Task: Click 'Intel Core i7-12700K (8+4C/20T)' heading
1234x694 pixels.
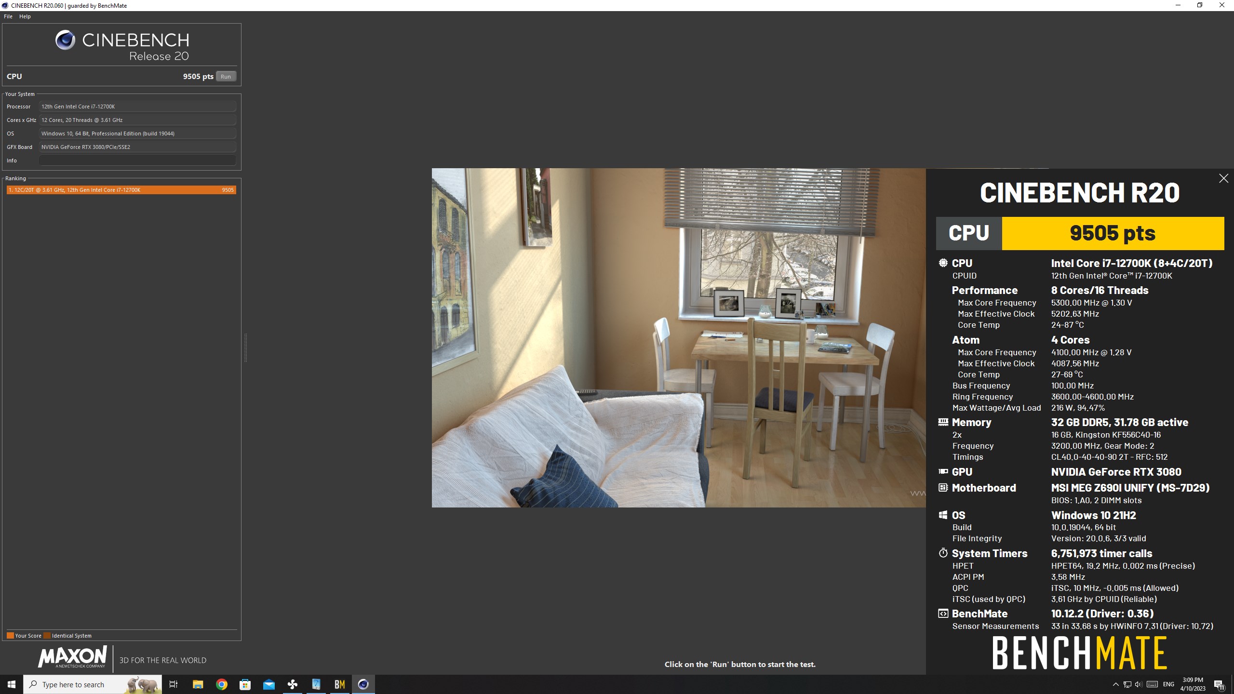Action: coord(1132,263)
